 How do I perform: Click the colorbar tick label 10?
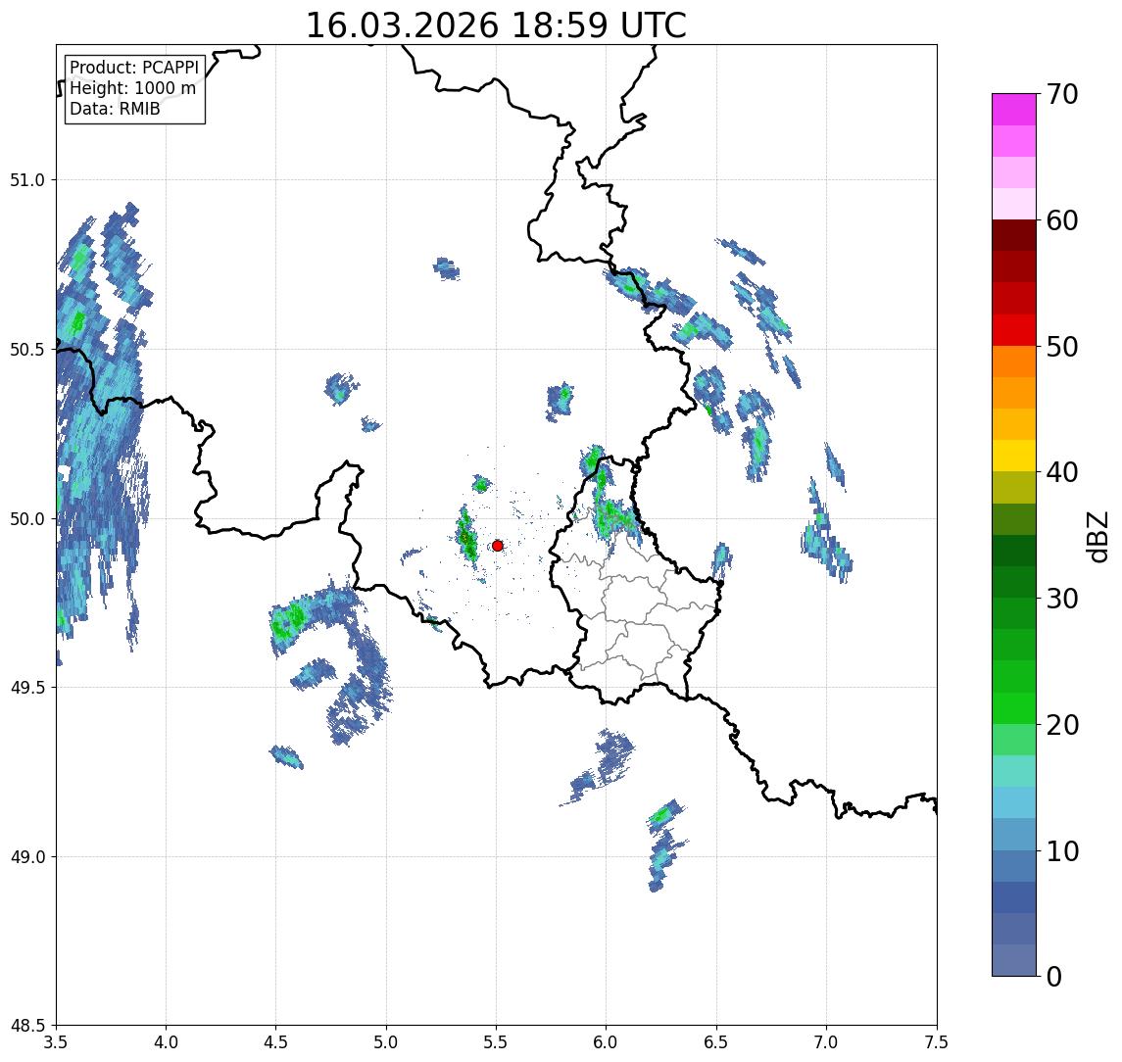[x=1062, y=851]
